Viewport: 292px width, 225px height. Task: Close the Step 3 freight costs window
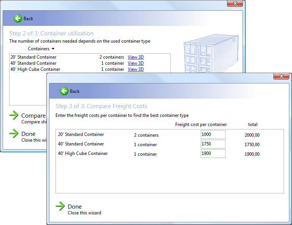(281, 76)
